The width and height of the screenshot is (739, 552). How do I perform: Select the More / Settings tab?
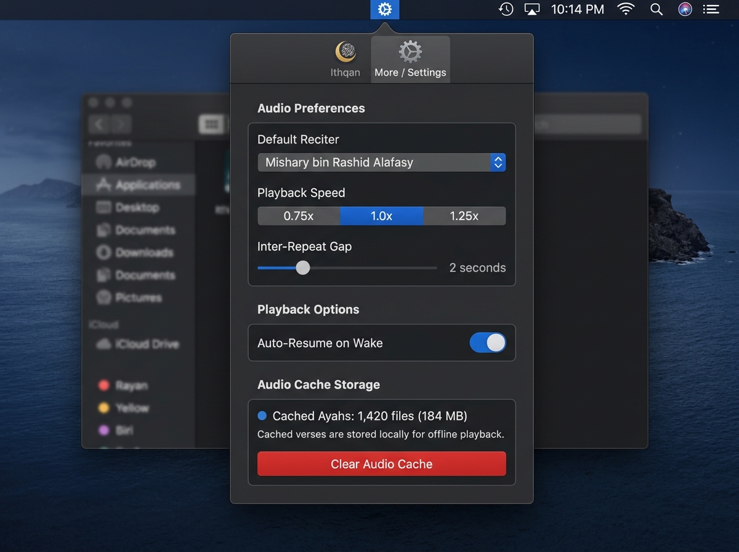[410, 59]
